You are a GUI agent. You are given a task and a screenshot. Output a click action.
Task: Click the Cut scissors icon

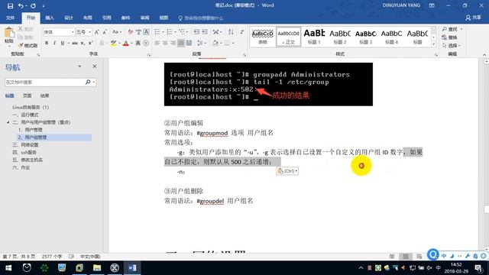pos(21,29)
